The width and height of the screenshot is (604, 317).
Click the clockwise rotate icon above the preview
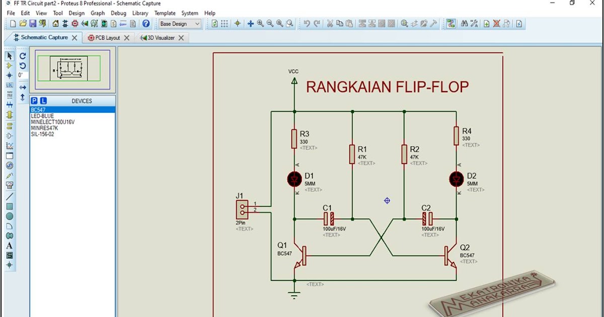pos(22,56)
